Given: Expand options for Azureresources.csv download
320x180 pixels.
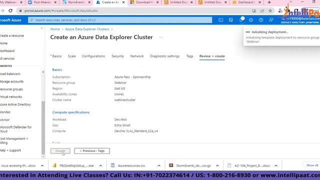Looking at the screenshot, I should click(x=159, y=165).
